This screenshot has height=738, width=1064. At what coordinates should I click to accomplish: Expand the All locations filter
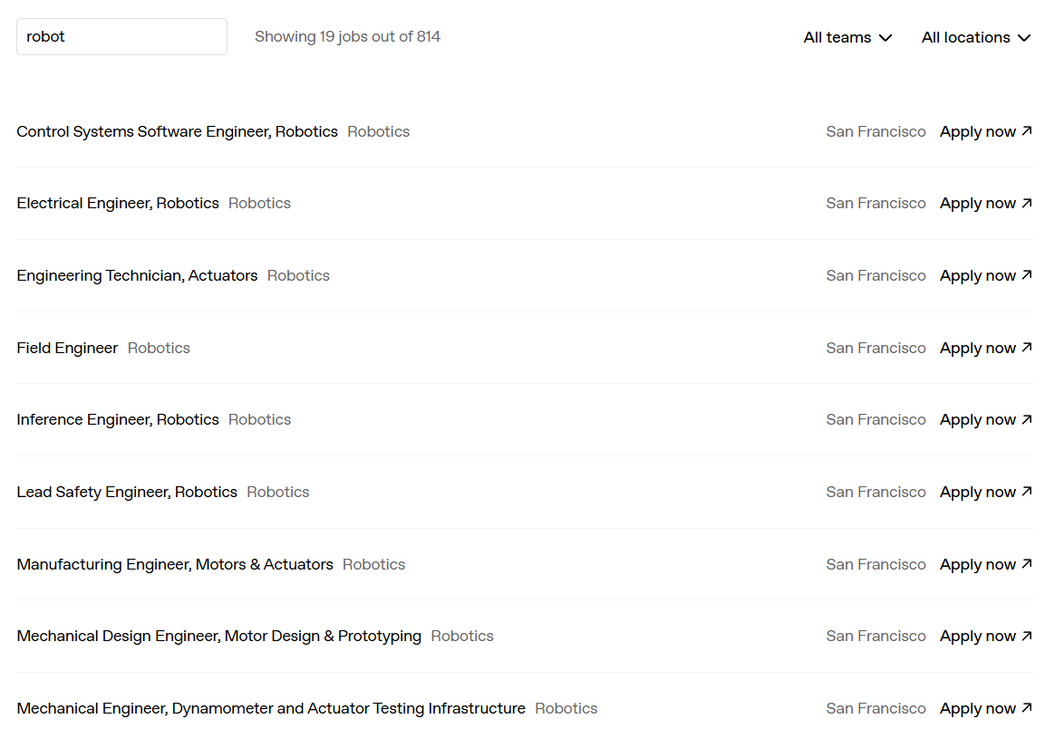pyautogui.click(x=976, y=37)
